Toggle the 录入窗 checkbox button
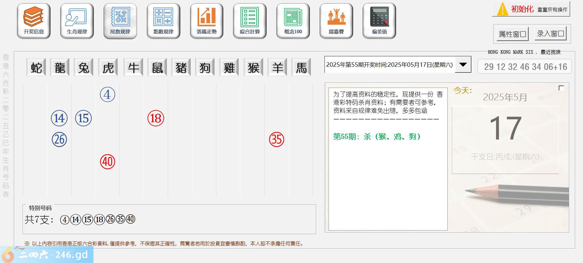Image resolution: width=583 pixels, height=263 pixels. click(550, 34)
